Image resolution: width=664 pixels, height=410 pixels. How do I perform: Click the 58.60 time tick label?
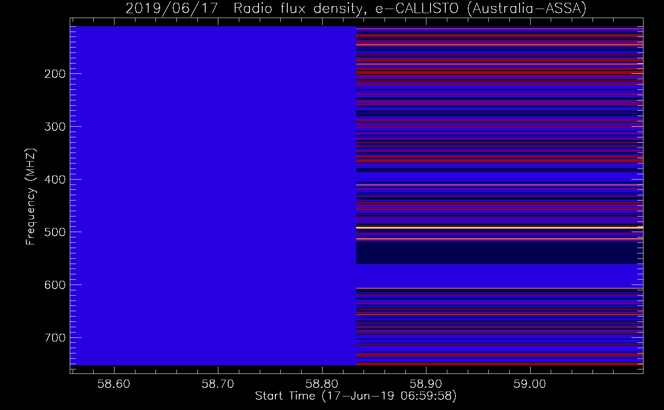click(114, 384)
